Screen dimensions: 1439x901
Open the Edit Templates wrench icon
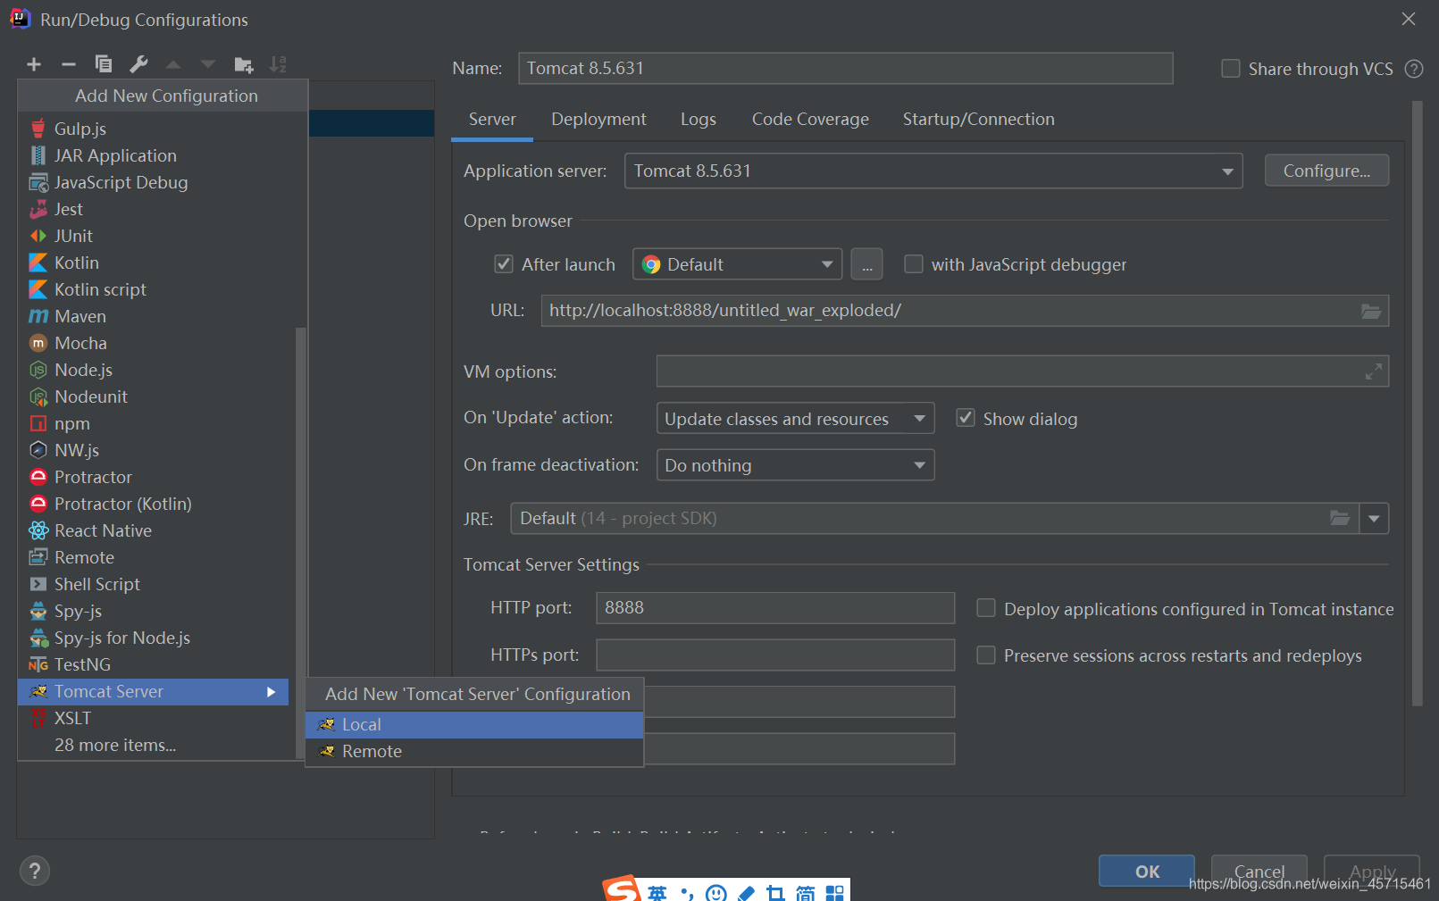pyautogui.click(x=138, y=64)
